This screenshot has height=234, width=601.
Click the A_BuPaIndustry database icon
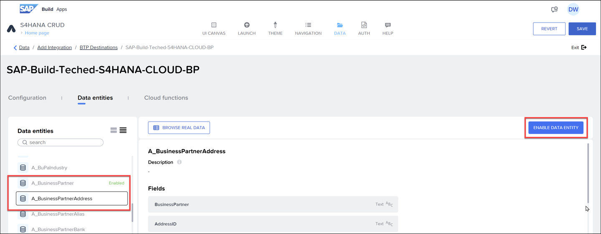click(23, 168)
